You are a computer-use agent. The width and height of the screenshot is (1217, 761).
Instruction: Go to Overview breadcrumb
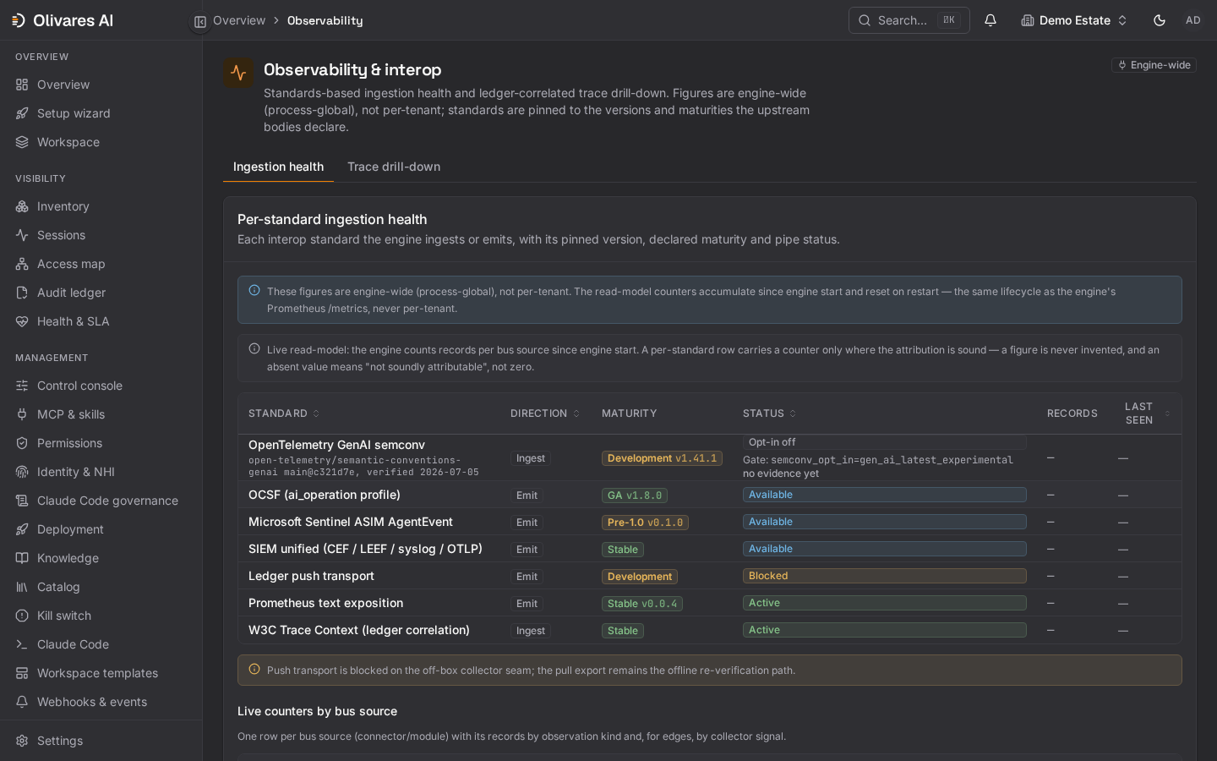pyautogui.click(x=239, y=20)
